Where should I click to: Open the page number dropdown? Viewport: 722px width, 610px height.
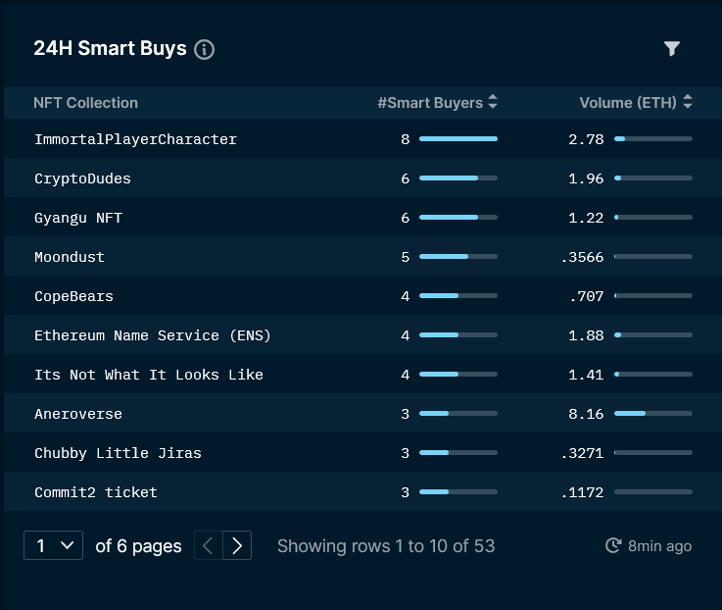(54, 545)
